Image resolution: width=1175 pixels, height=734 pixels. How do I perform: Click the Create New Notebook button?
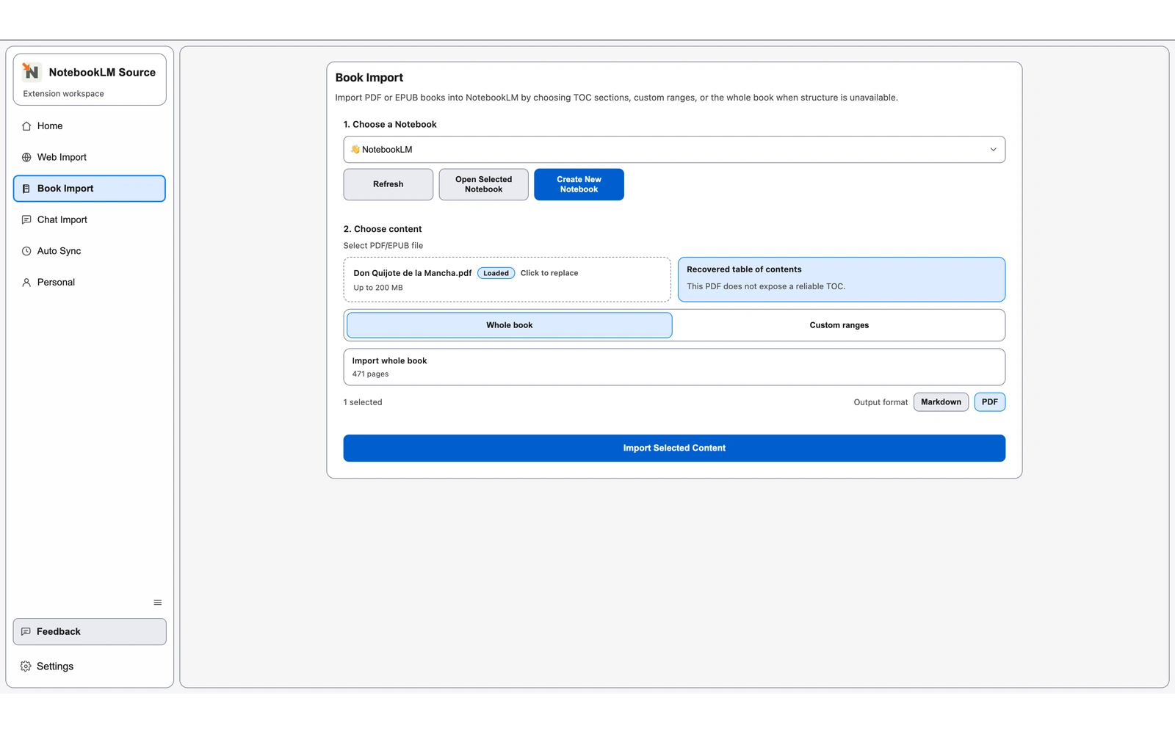coord(579,184)
